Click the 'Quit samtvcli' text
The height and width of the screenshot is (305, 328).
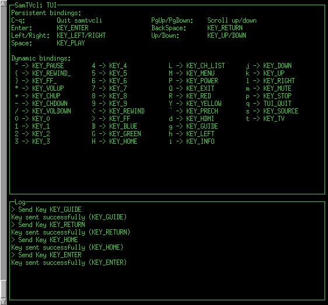click(79, 20)
